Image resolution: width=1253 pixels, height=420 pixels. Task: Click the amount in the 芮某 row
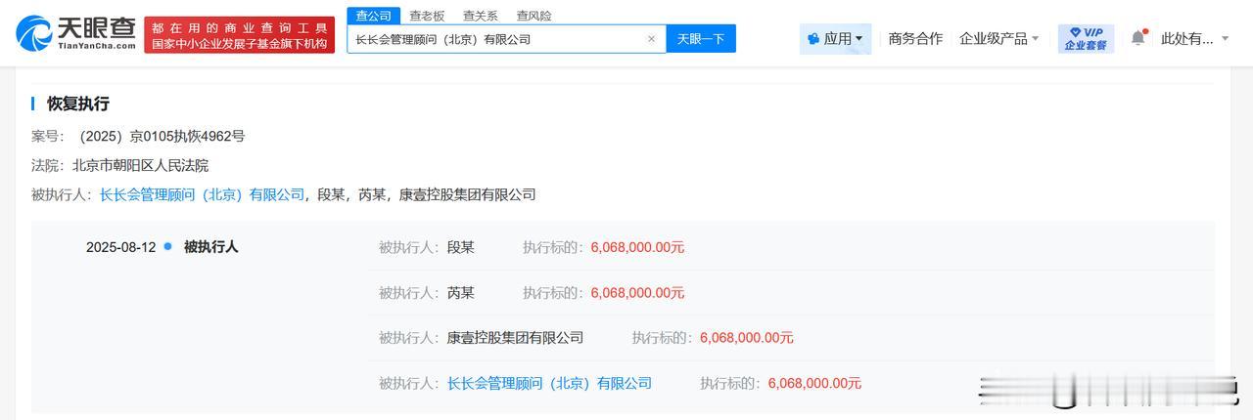pos(637,292)
